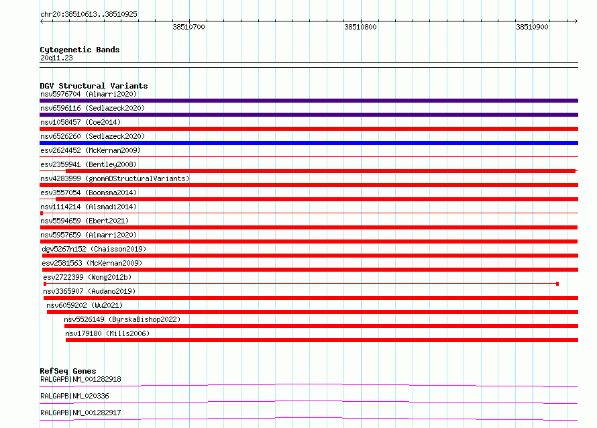This screenshot has height=428, width=597.
Task: Select the red bar for esv2359941
Action: tap(321, 171)
